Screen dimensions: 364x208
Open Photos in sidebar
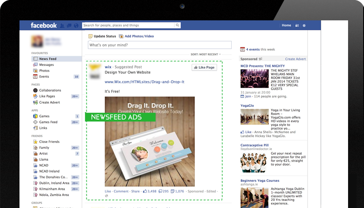pyautogui.click(x=44, y=70)
